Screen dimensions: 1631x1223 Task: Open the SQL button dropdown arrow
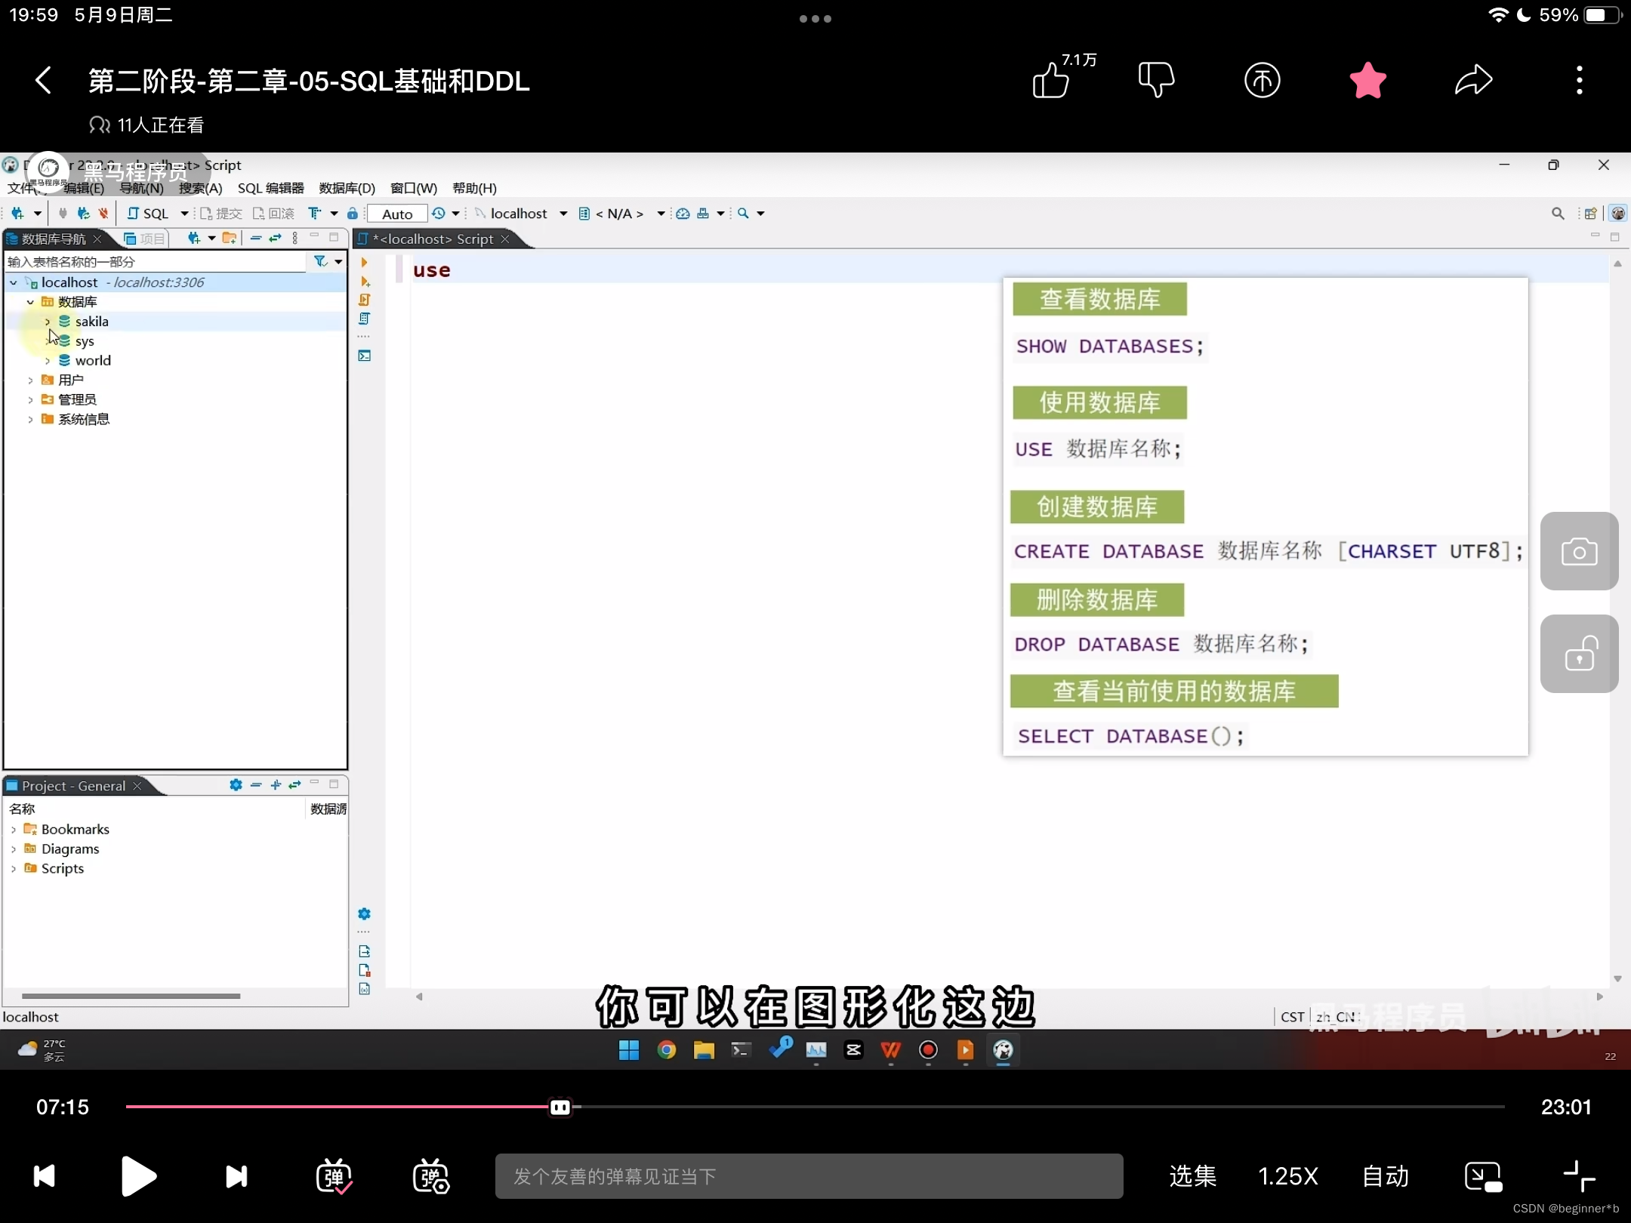pos(184,214)
